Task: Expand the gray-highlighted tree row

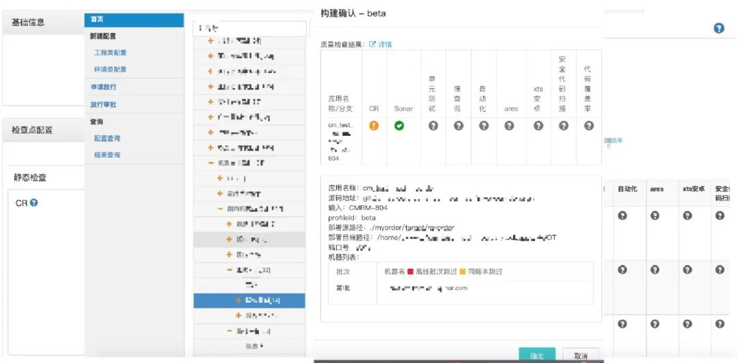Action: (229, 239)
